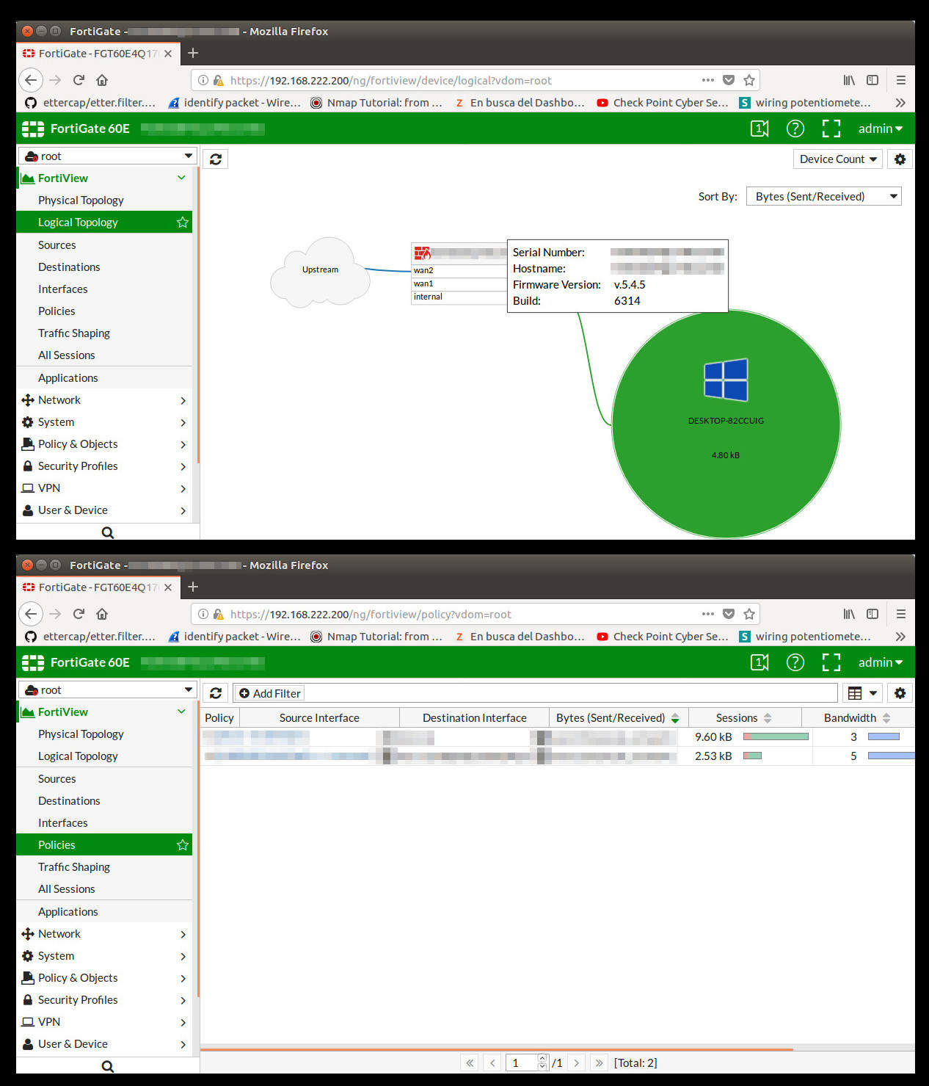The width and height of the screenshot is (929, 1086).
Task: Expand System menu in top window
Action: (x=104, y=421)
